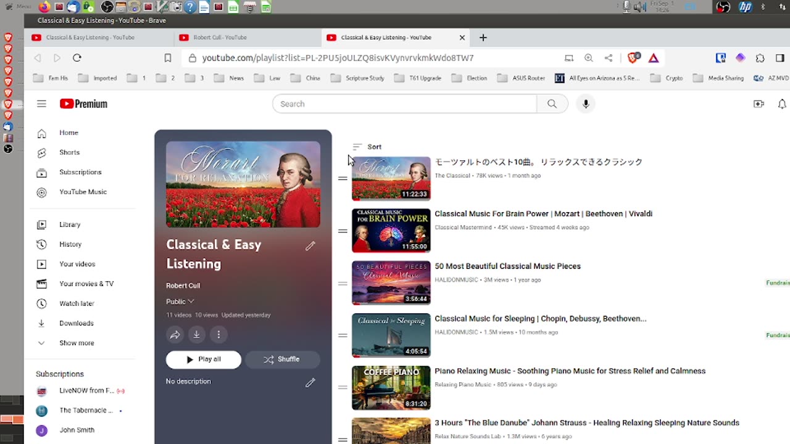This screenshot has width=790, height=444.
Task: Open Subscriptions in left sidebar
Action: click(x=80, y=172)
